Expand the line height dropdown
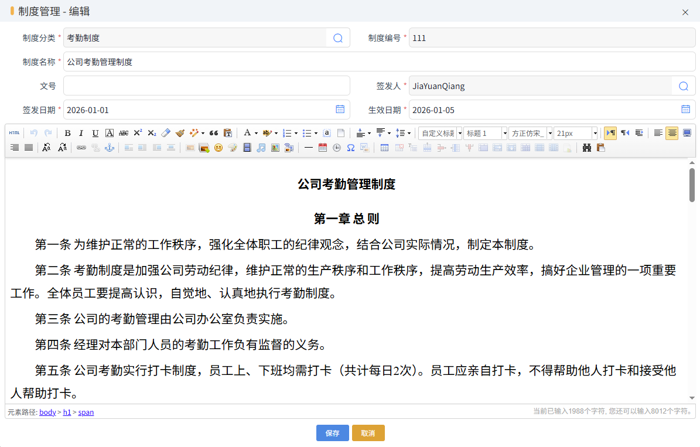Image resolution: width=700 pixels, height=447 pixels. tap(409, 133)
